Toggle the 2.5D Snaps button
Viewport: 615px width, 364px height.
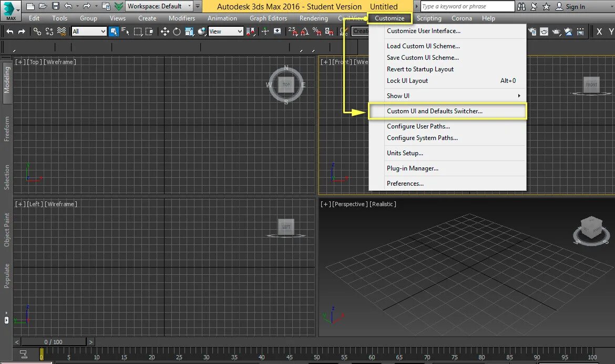293,31
